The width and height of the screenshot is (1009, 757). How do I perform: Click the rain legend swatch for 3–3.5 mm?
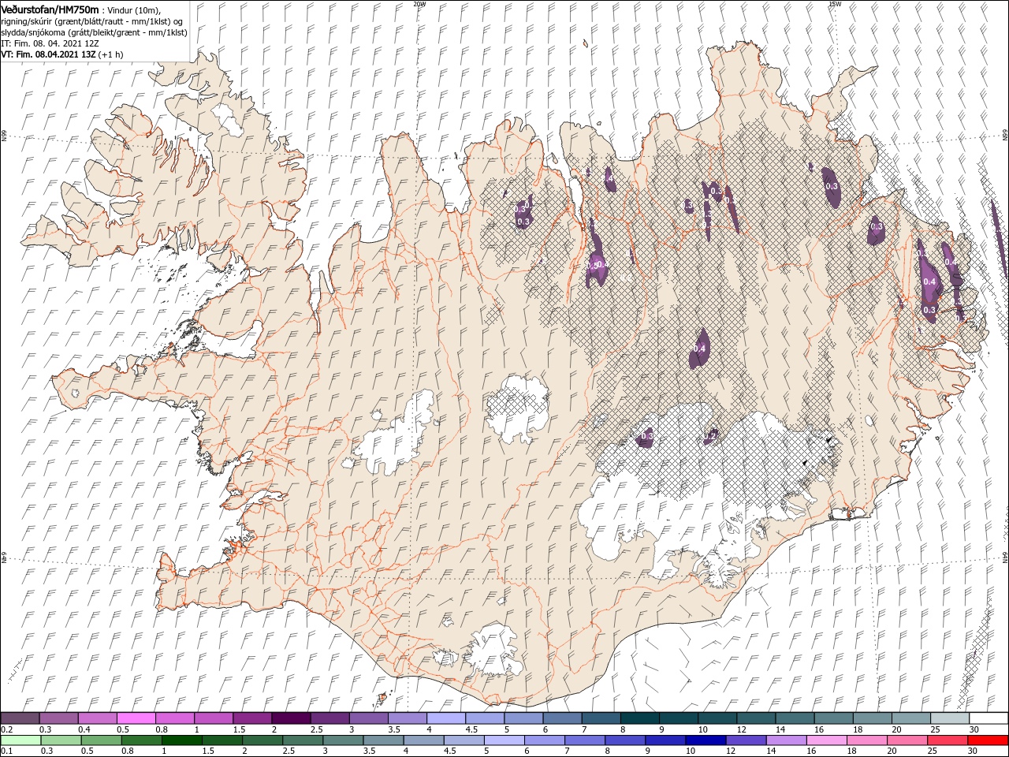pyautogui.click(x=342, y=740)
